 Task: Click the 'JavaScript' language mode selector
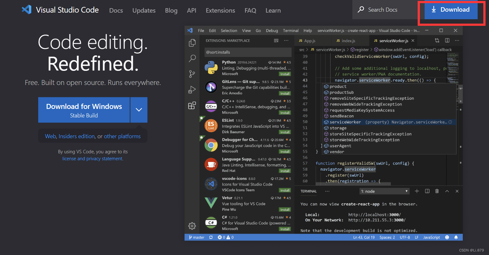pyautogui.click(x=432, y=237)
